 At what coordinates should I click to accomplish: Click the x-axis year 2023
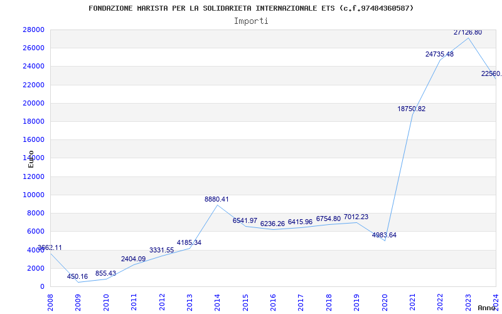(468, 302)
